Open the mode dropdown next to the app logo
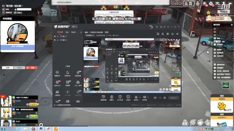 [x=74, y=27]
